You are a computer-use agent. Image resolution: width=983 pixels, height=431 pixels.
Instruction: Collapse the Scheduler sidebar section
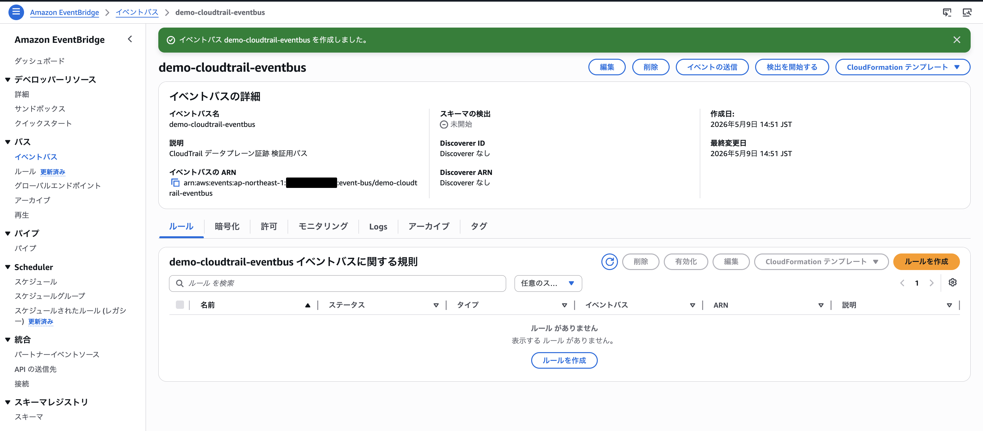point(7,267)
